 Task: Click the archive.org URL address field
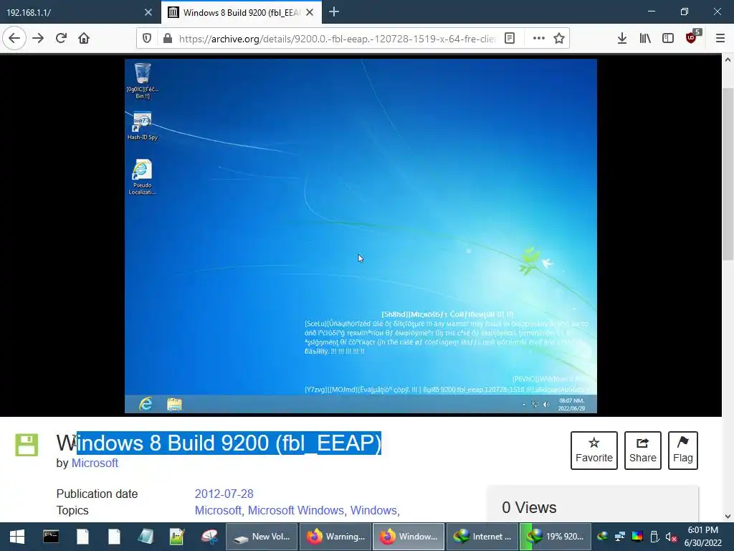pyautogui.click(x=337, y=39)
